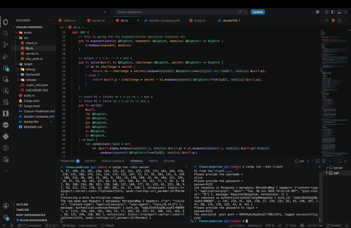This screenshot has height=228, width=351.
Task: Switch to docker-compose.yml tab
Action: [165, 20]
